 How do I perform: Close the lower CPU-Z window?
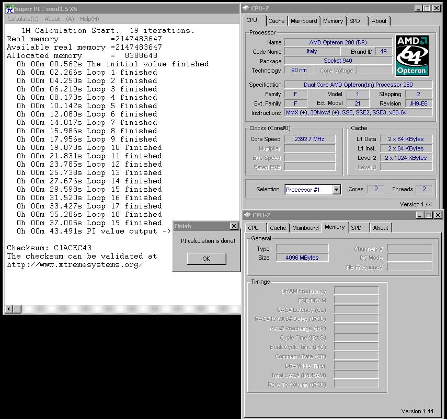tap(438, 215)
